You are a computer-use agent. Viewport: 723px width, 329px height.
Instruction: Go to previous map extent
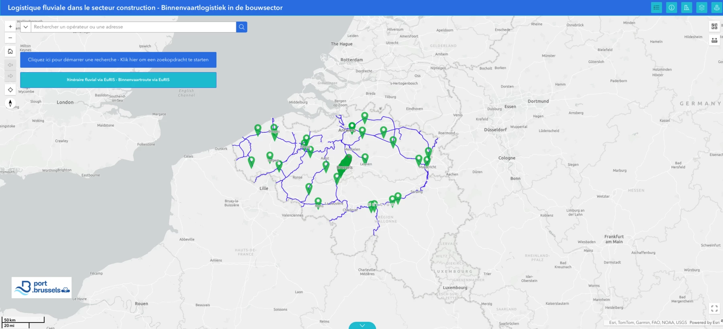10,65
